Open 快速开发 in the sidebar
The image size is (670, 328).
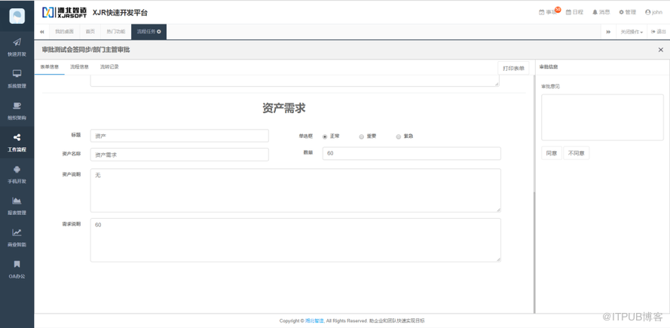(x=17, y=45)
